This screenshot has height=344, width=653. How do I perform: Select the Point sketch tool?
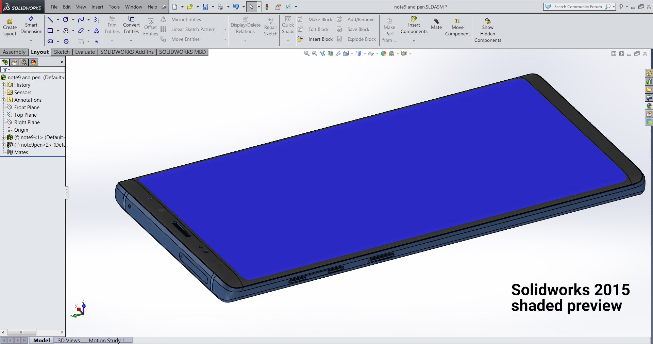(97, 42)
